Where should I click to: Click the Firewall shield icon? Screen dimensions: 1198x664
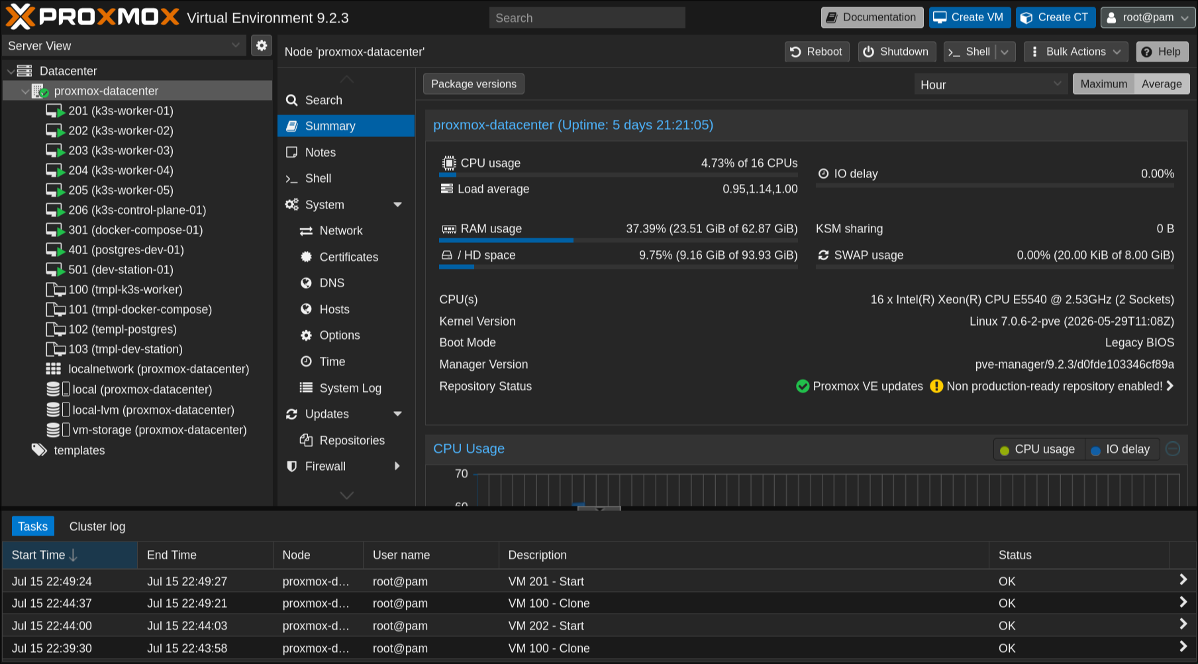[291, 466]
